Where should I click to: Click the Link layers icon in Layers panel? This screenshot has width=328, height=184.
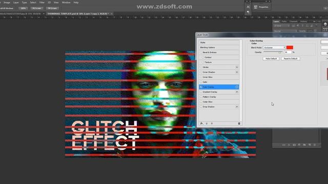[x=283, y=145]
